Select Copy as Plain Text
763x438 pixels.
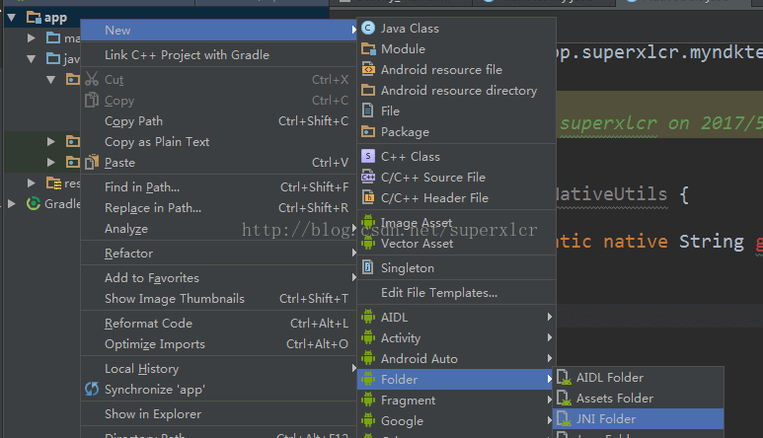coord(219,141)
